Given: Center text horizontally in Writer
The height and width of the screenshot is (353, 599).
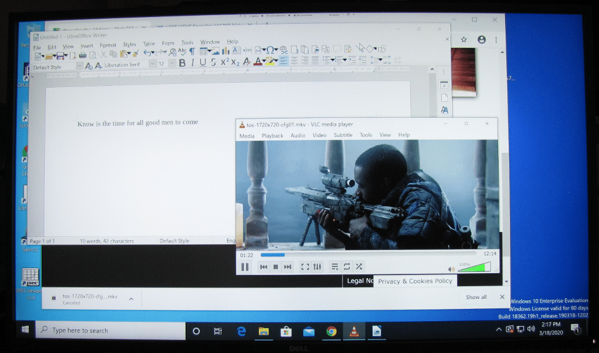Looking at the screenshot, I should pos(294,60).
